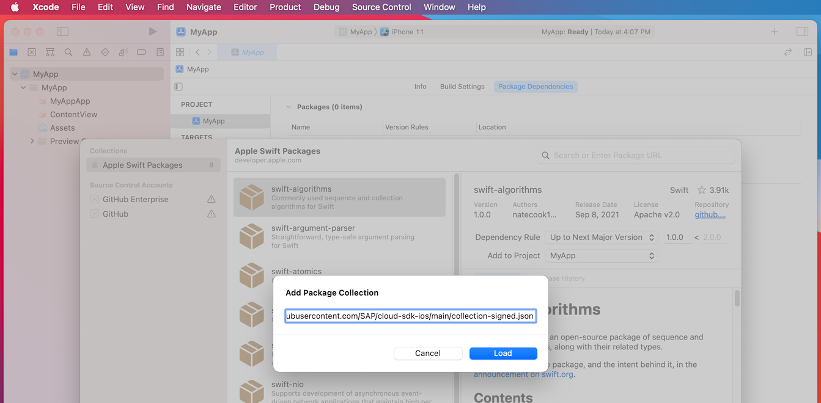
Task: Collapse the Packages section disclosure
Action: point(289,107)
